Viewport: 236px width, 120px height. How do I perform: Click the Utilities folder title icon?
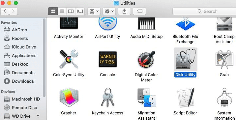tap(116, 3)
